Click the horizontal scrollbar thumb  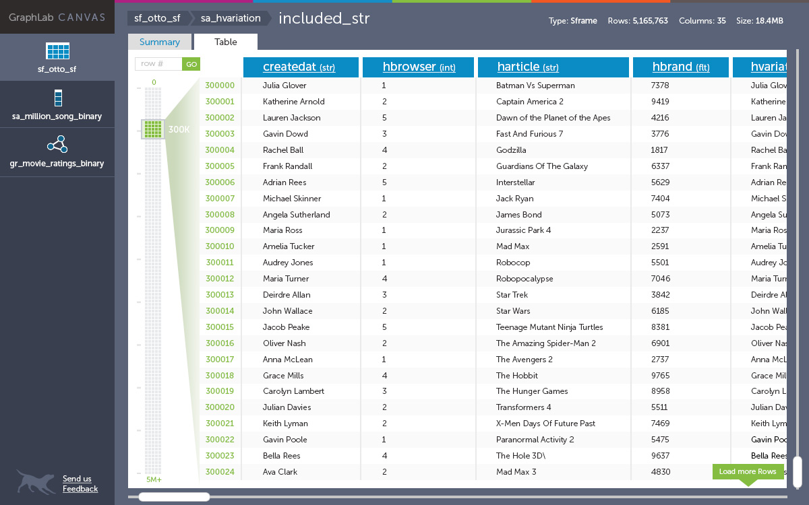pyautogui.click(x=174, y=497)
